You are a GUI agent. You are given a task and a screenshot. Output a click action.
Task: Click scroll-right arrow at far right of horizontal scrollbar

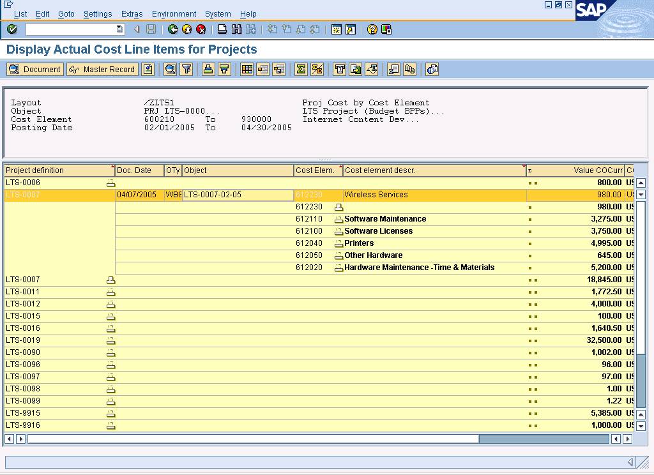627,439
